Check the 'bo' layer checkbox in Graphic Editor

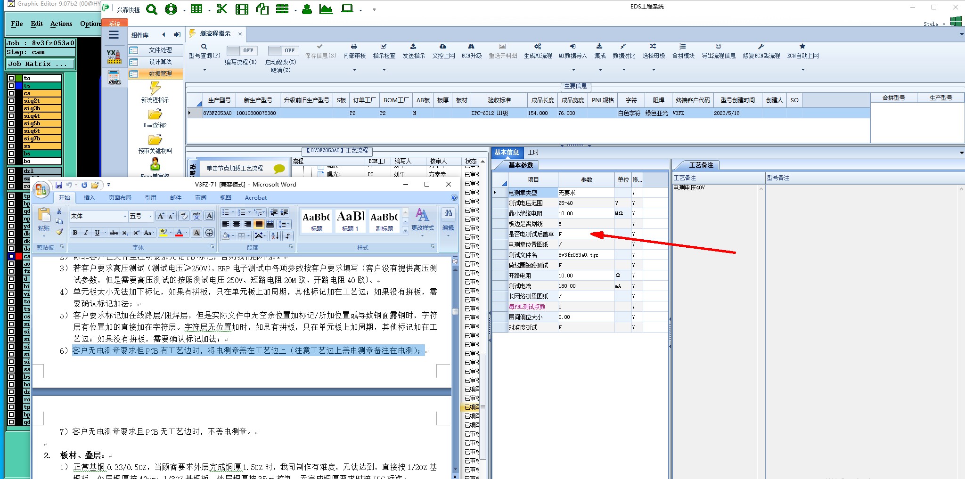(x=11, y=161)
